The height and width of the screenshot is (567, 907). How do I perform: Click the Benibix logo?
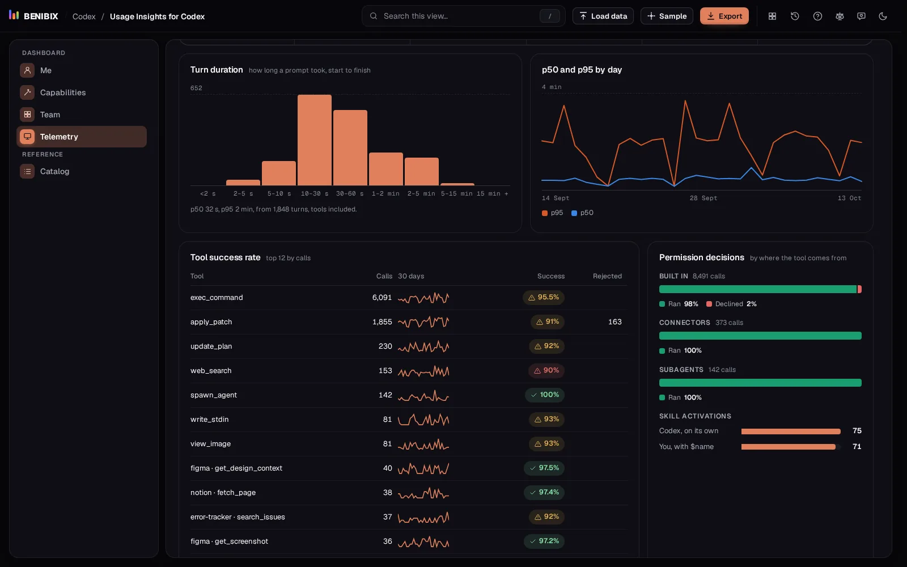33,16
